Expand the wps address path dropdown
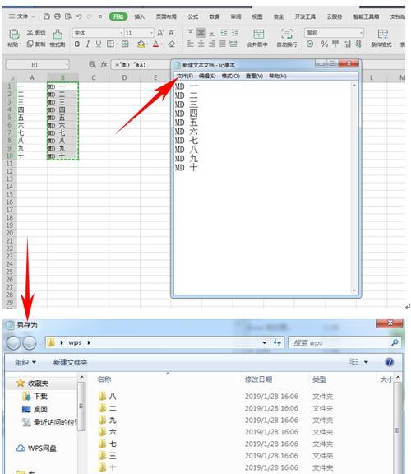Image resolution: width=411 pixels, height=474 pixels. click(x=264, y=343)
